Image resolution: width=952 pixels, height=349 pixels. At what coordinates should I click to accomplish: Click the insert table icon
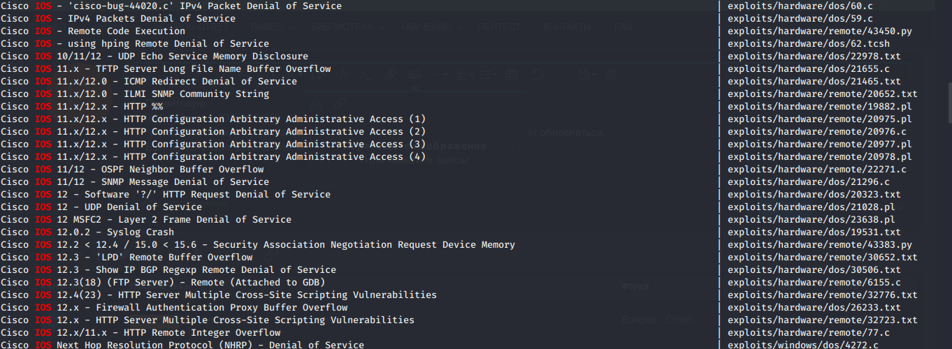pos(512,75)
